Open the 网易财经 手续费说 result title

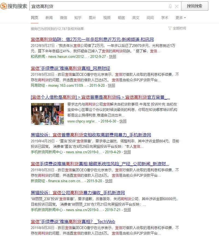point(70,68)
